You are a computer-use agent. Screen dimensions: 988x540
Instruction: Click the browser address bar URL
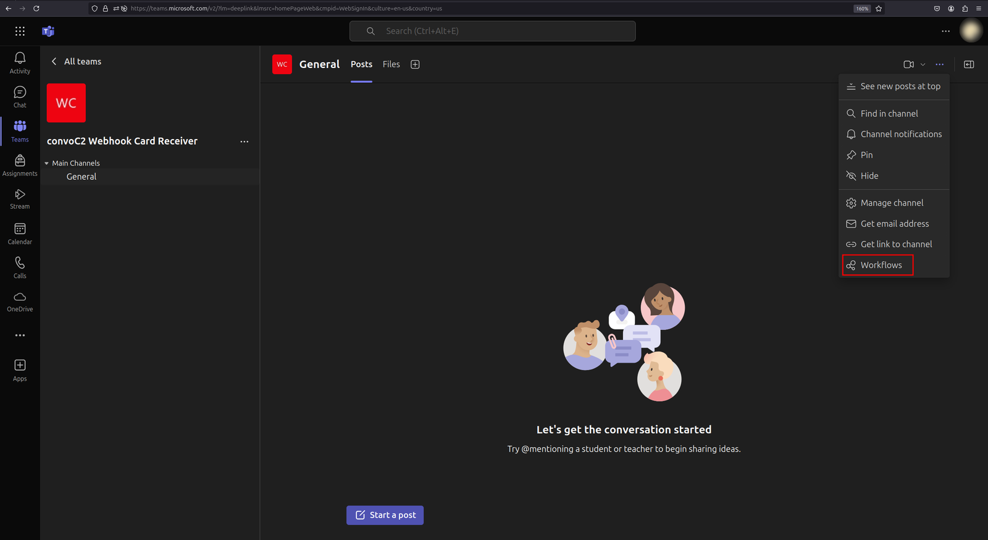pyautogui.click(x=286, y=9)
